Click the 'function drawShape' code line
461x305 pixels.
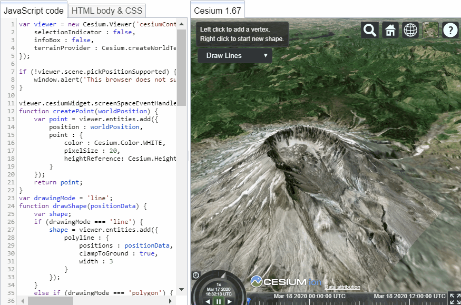[x=83, y=206]
